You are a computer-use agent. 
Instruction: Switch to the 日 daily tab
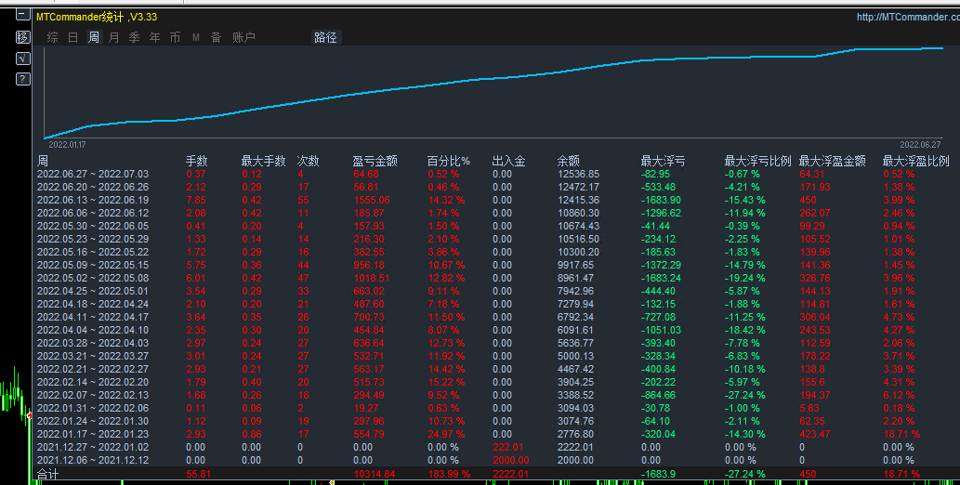tap(72, 37)
